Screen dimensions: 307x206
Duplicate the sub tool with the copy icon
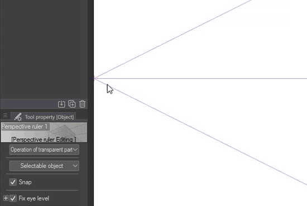pos(71,104)
